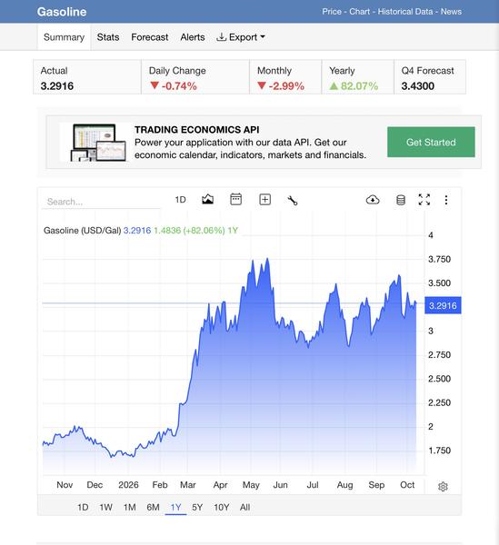
Task: Focus the chart Search field
Action: pos(101,202)
